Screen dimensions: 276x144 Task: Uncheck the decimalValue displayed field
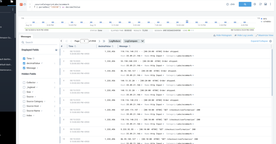tap(24, 63)
